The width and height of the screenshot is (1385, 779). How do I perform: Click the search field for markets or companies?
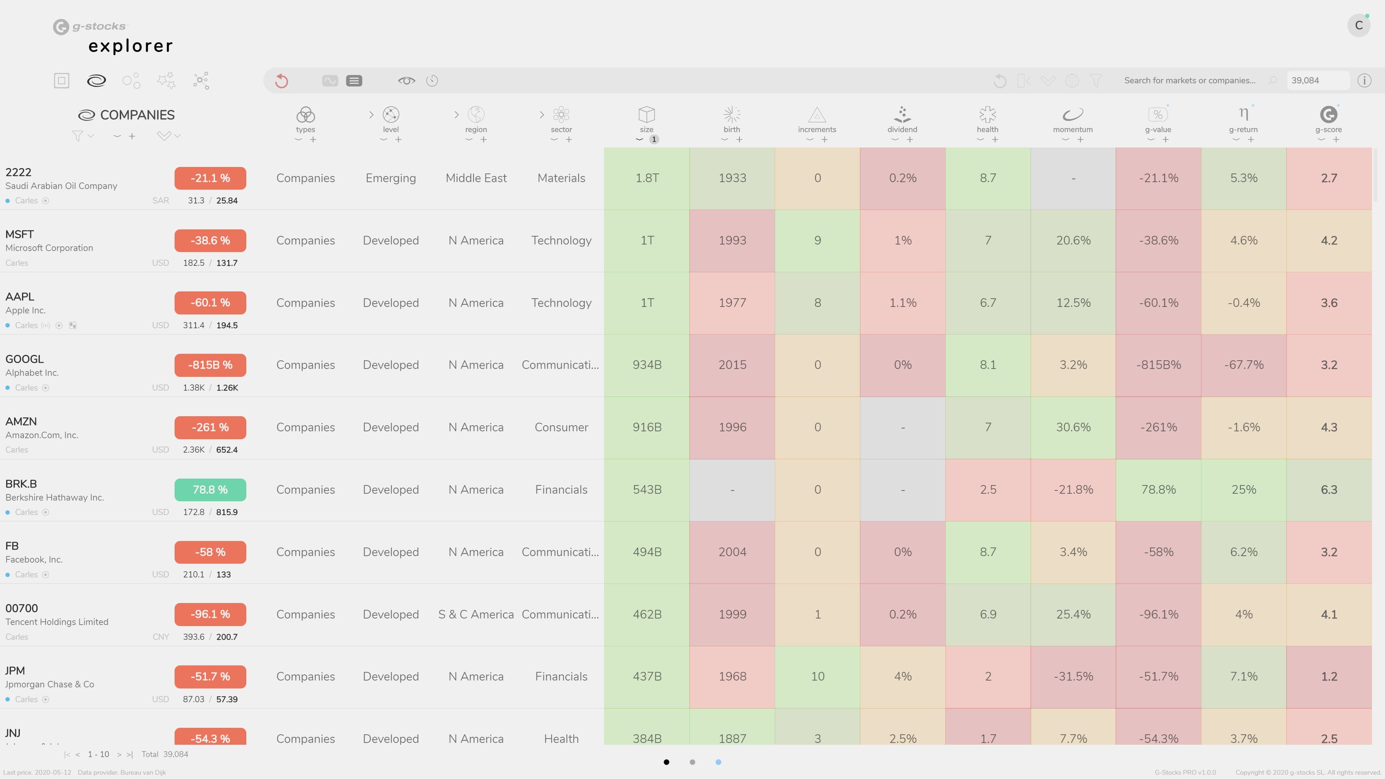point(1189,81)
